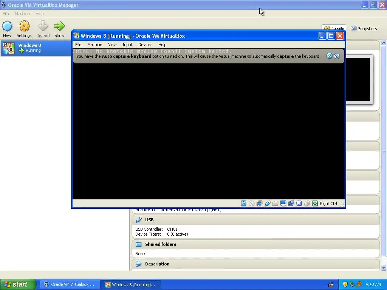Click the USB section pen icon
Viewport: 387px width, 290px height.
pos(139,220)
